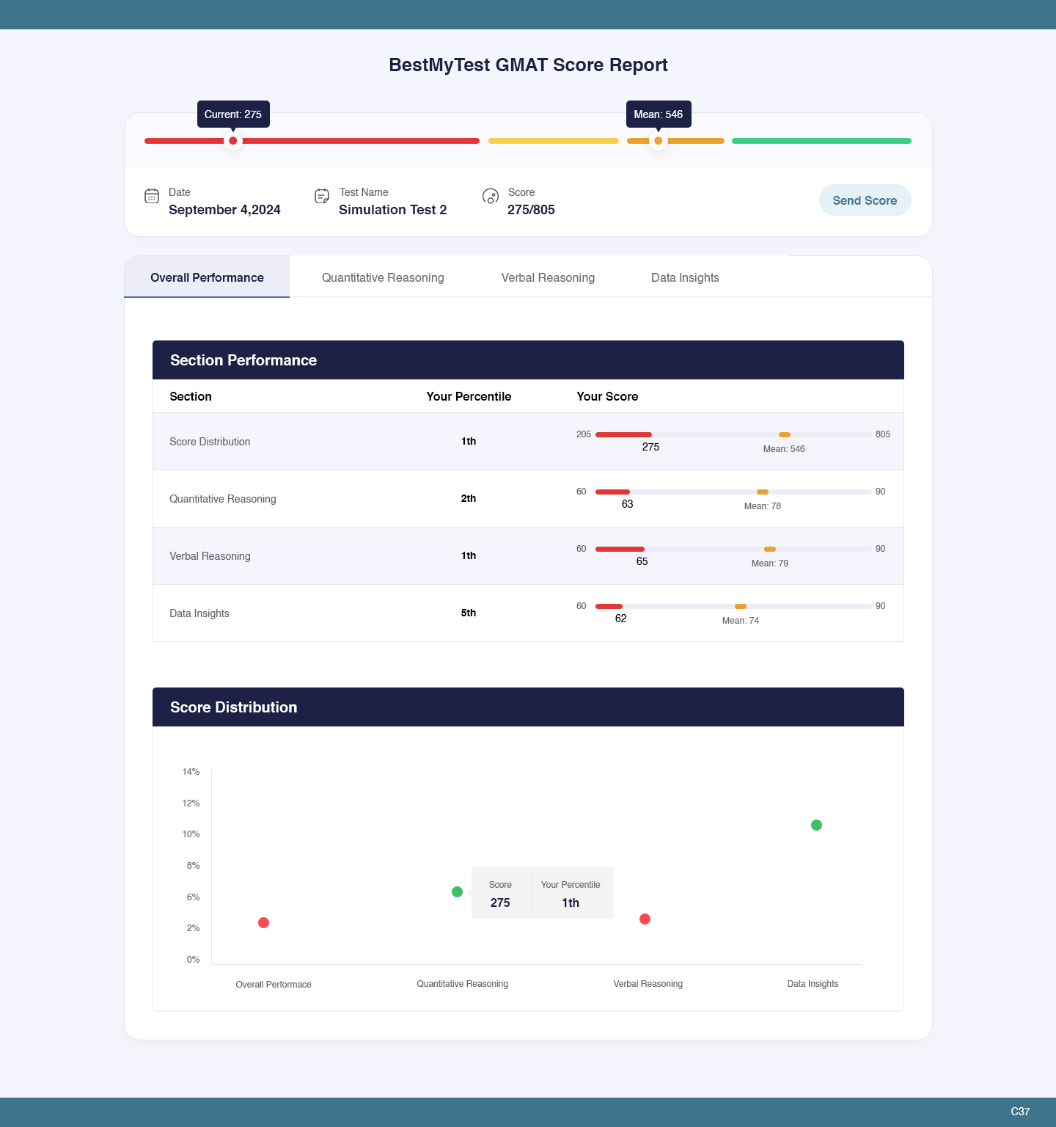The image size is (1056, 1127).
Task: Select the Data Insights row label in table
Action: click(199, 613)
